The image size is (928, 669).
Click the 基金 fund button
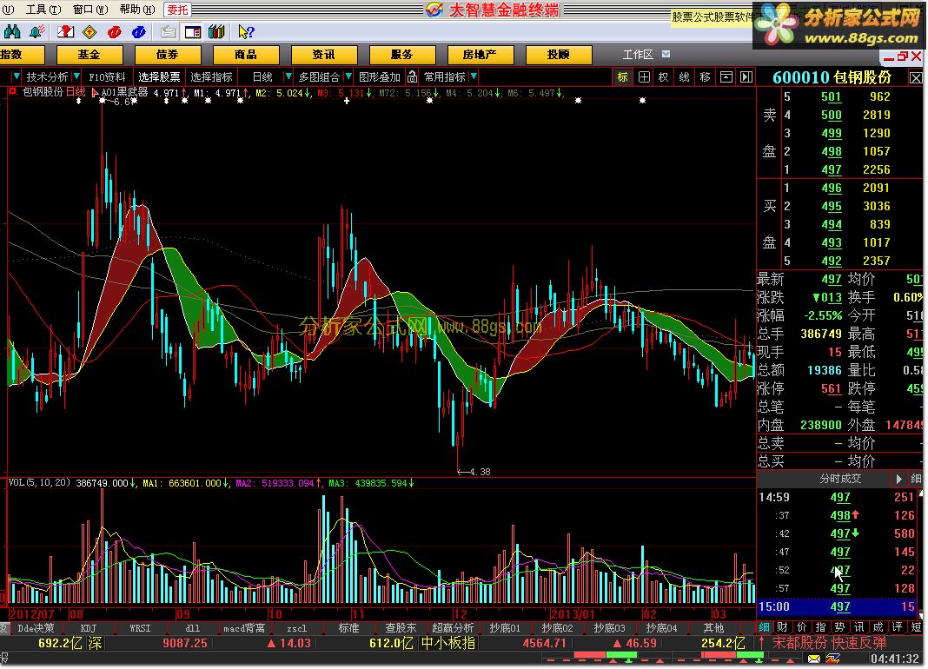tap(89, 55)
